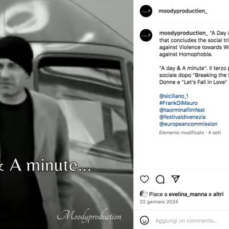Click the moodyproduction_ avatar beside the caption

click(146, 35)
